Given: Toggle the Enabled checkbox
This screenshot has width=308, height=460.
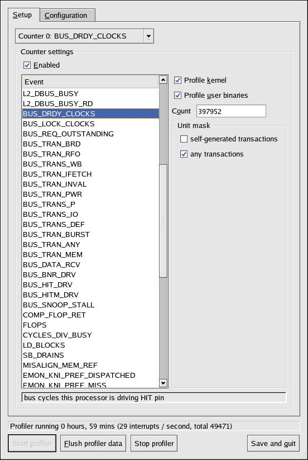Looking at the screenshot, I should click(27, 65).
